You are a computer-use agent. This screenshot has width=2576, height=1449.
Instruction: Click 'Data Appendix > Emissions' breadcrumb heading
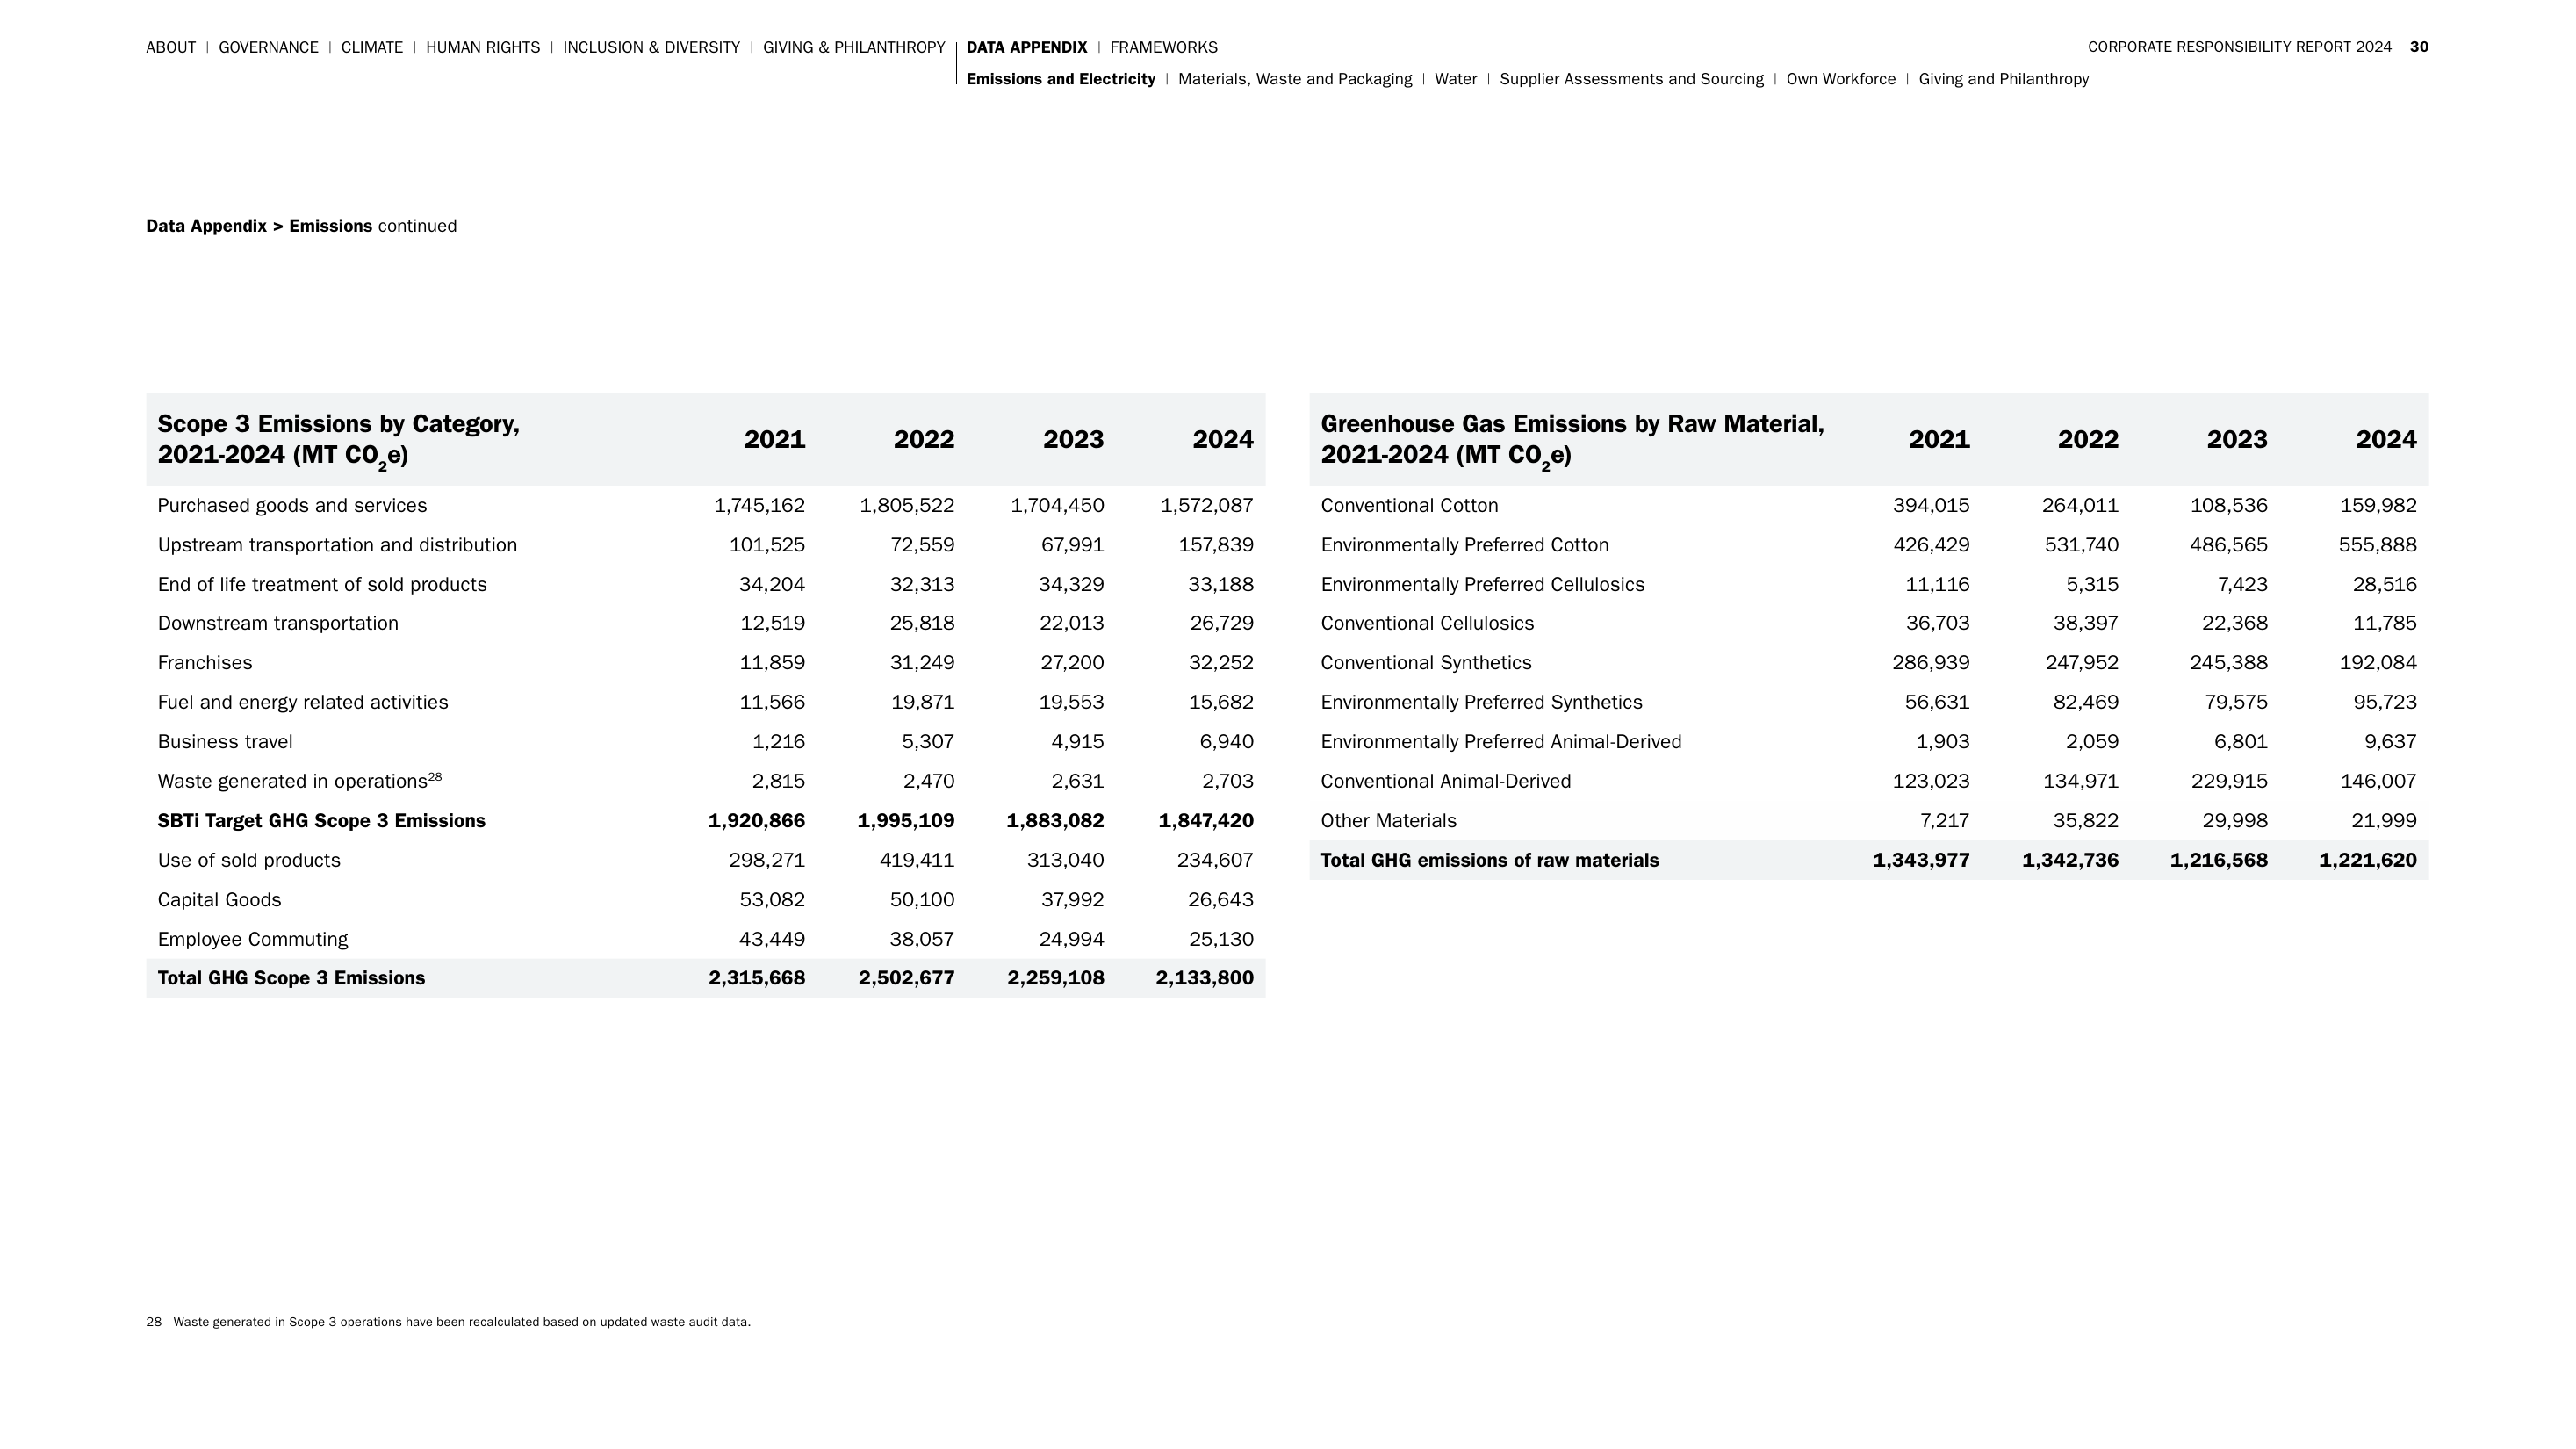[x=259, y=226]
